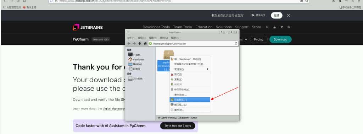This screenshot has width=363, height=134.
Task: Select 剪切(T) in the context menu
Action: pos(190,74)
